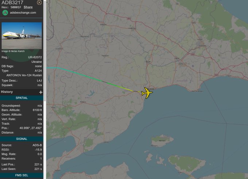Click the hex code 50801F text
The image size is (248, 179).
[x=16, y=7]
